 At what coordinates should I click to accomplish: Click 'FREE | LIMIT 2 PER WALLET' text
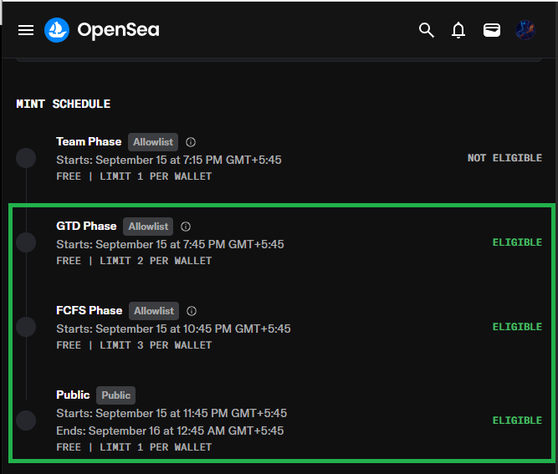(134, 261)
